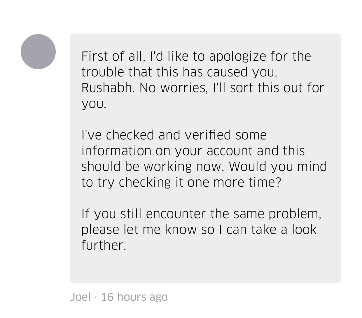The image size is (362, 318).
Task: Tap the final word "further." in the message
Action: point(104,245)
